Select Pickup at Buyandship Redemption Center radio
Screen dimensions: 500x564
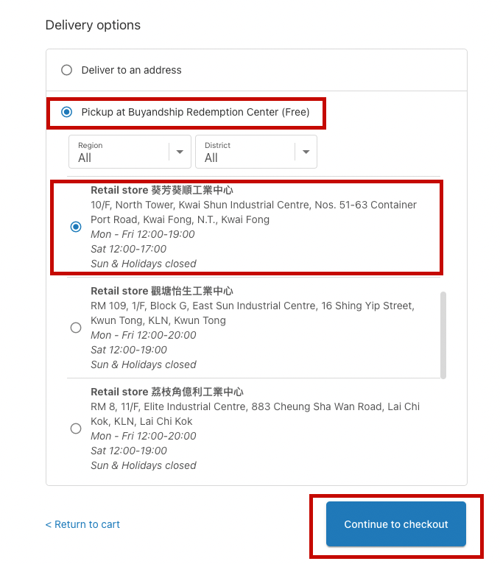67,113
